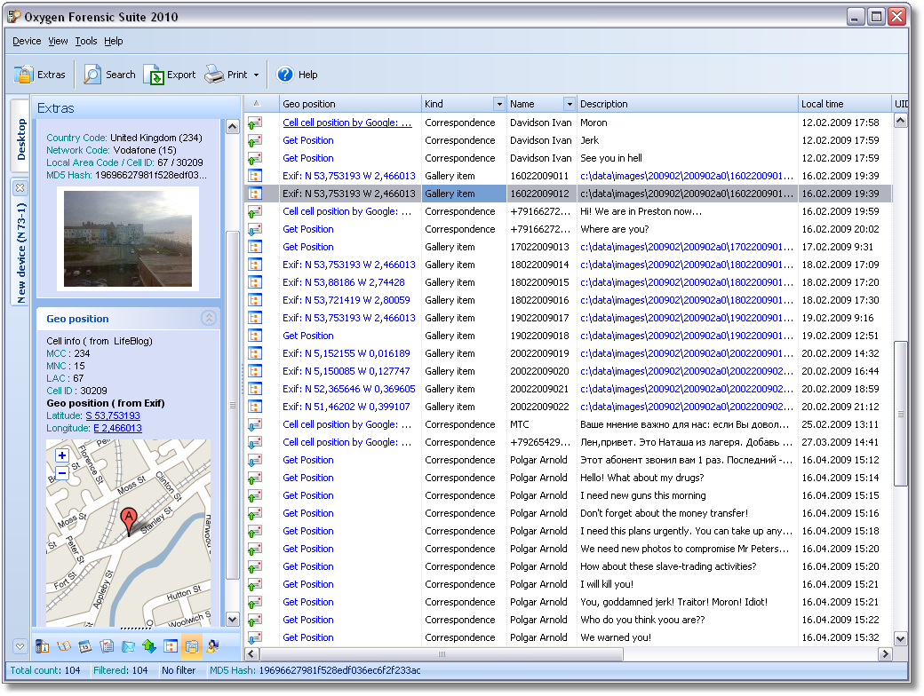Click the Latitude S 53,753193 link
Viewport: 924px width, 696px height.
click(x=113, y=415)
